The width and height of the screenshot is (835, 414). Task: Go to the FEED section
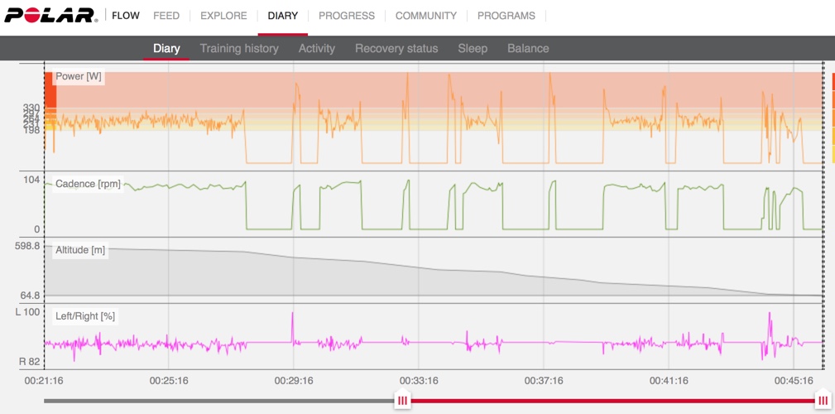click(166, 16)
